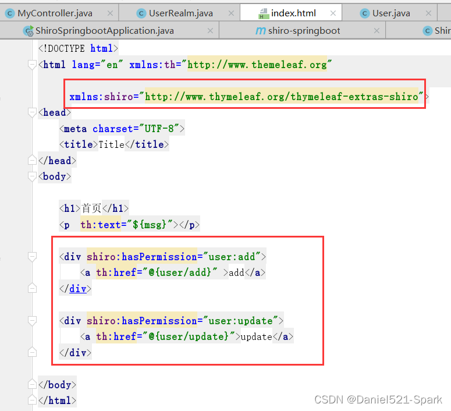Collapse the opening body tag fold marker

click(x=32, y=176)
